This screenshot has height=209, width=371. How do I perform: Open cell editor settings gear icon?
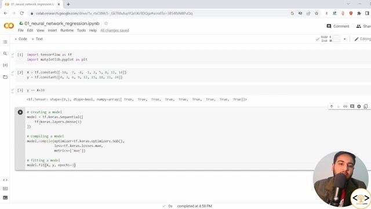click(359, 106)
